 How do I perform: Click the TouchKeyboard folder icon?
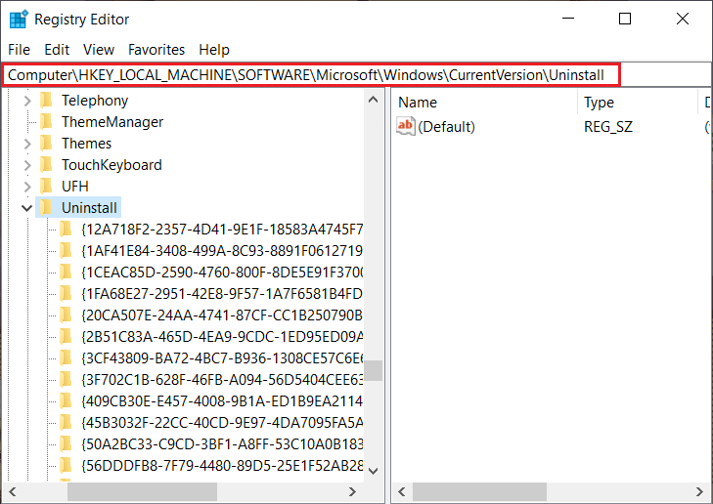click(x=46, y=164)
